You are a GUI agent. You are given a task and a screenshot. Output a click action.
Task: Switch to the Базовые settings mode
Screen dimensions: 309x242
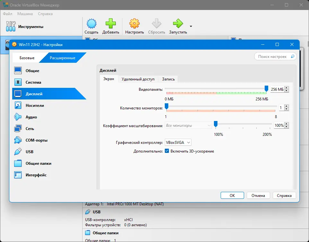(27, 58)
